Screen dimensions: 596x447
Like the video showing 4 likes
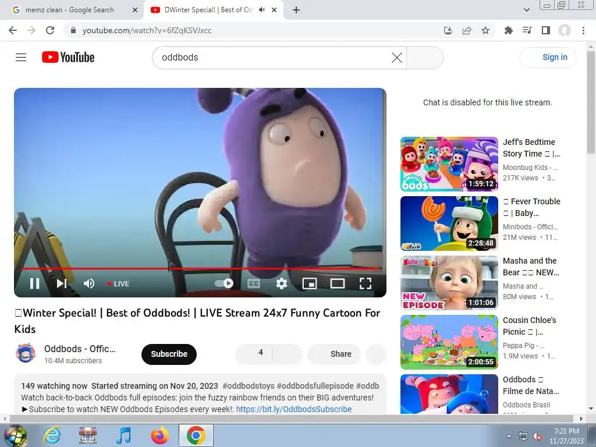[254, 354]
